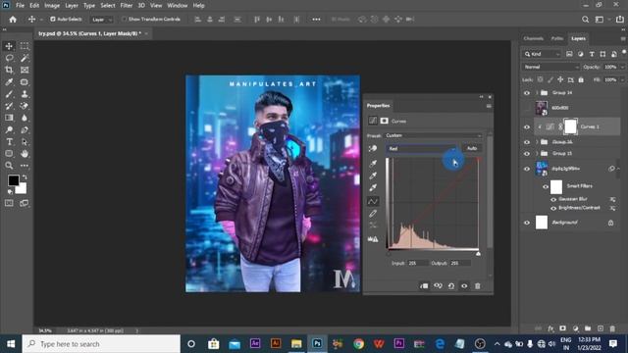Open the Normal blend mode dropdown

coord(550,67)
